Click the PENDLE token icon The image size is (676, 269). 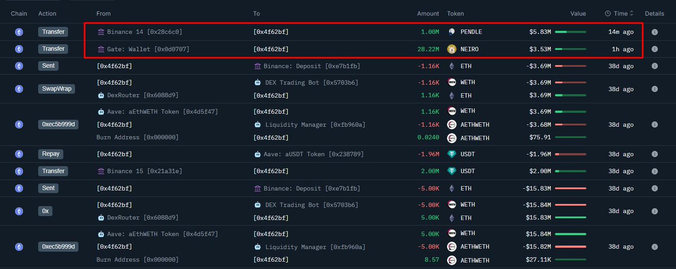tap(452, 32)
